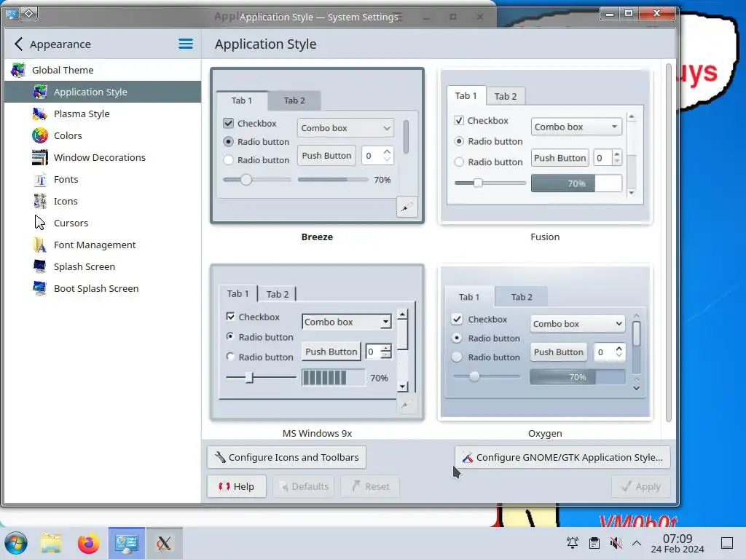This screenshot has height=559, width=746.
Task: Open the Combo box in MS Windows 9x preview
Action: pos(347,322)
